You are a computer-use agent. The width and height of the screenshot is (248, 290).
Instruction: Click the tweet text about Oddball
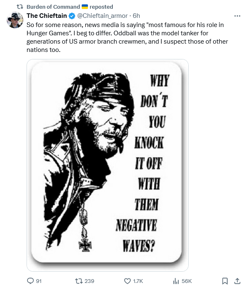[127, 37]
